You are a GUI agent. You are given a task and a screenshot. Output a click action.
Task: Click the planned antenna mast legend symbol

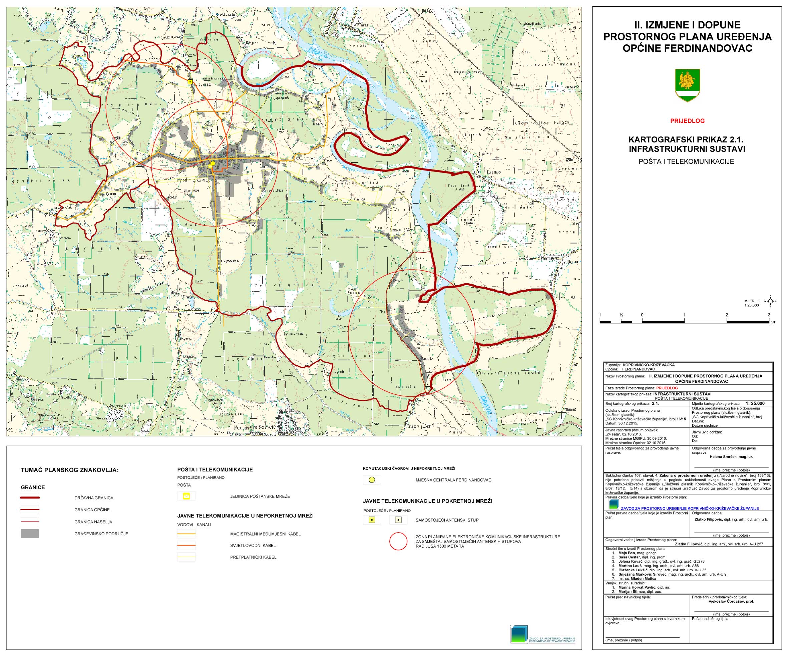[x=398, y=520]
